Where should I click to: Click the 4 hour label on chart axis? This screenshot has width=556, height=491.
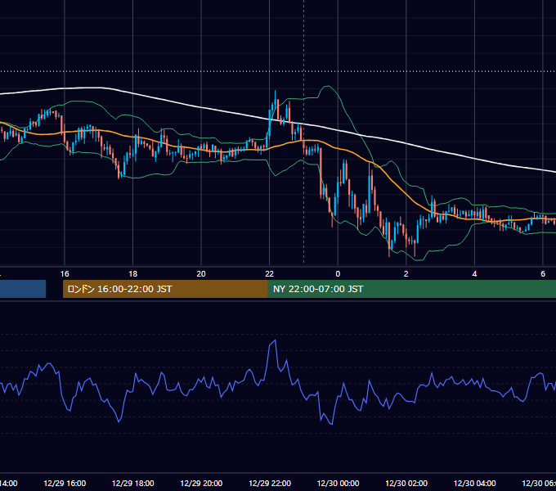tap(474, 273)
